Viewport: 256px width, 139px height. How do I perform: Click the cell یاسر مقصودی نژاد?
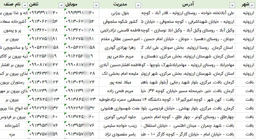(x=120, y=134)
